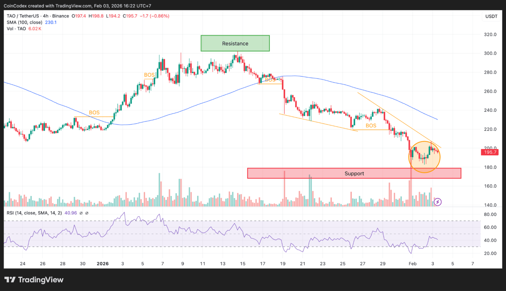506x291 pixels.
Task: Click the orange circle highlighting recent candles
Action: (x=424, y=156)
